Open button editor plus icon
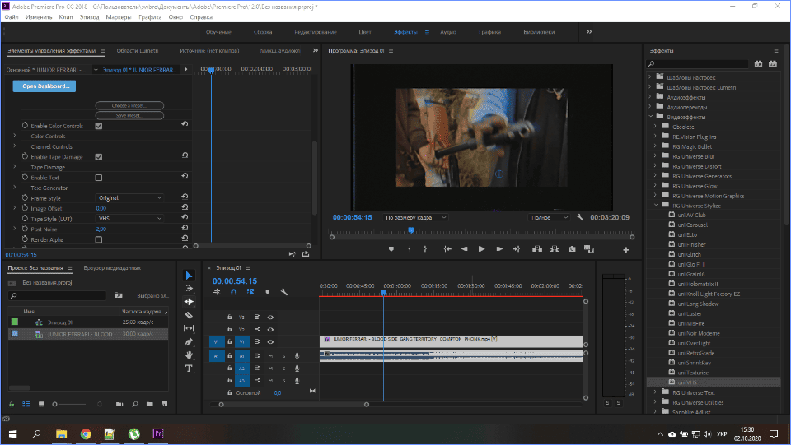The height and width of the screenshot is (445, 791). pyautogui.click(x=625, y=250)
